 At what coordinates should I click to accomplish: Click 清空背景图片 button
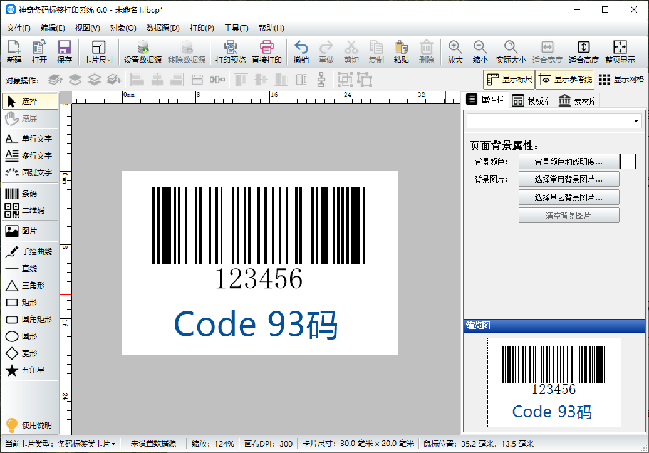click(569, 216)
